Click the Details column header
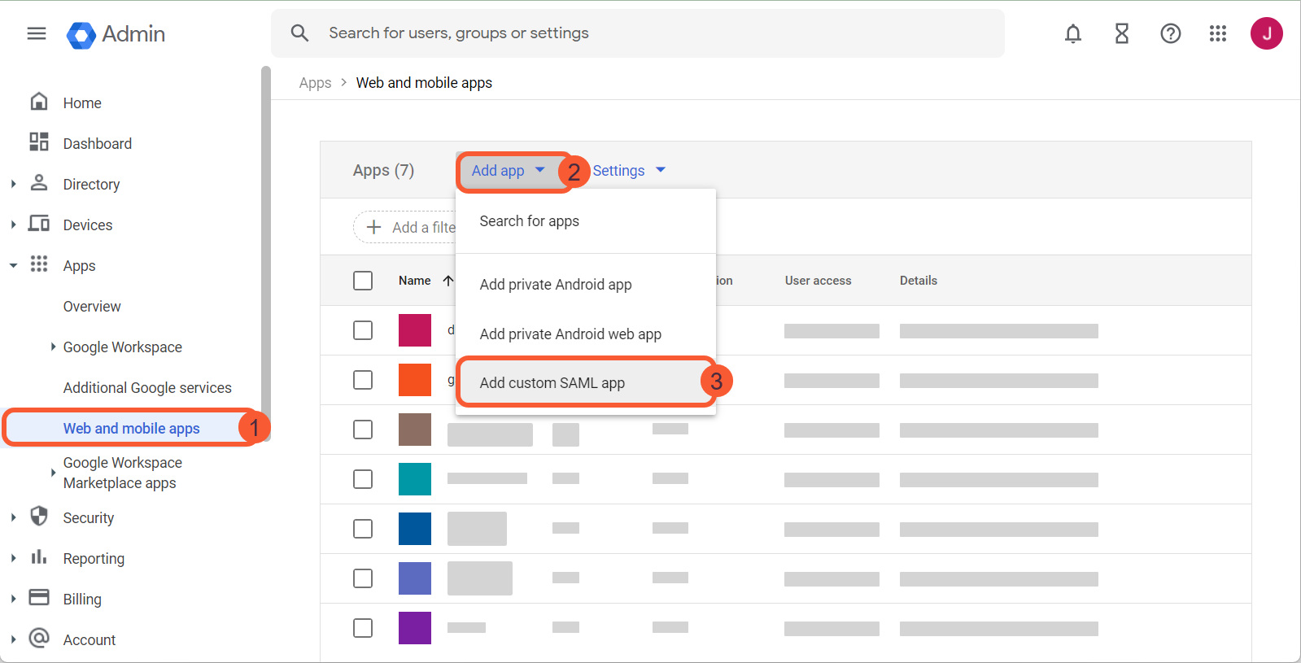The height and width of the screenshot is (663, 1301). coord(919,281)
